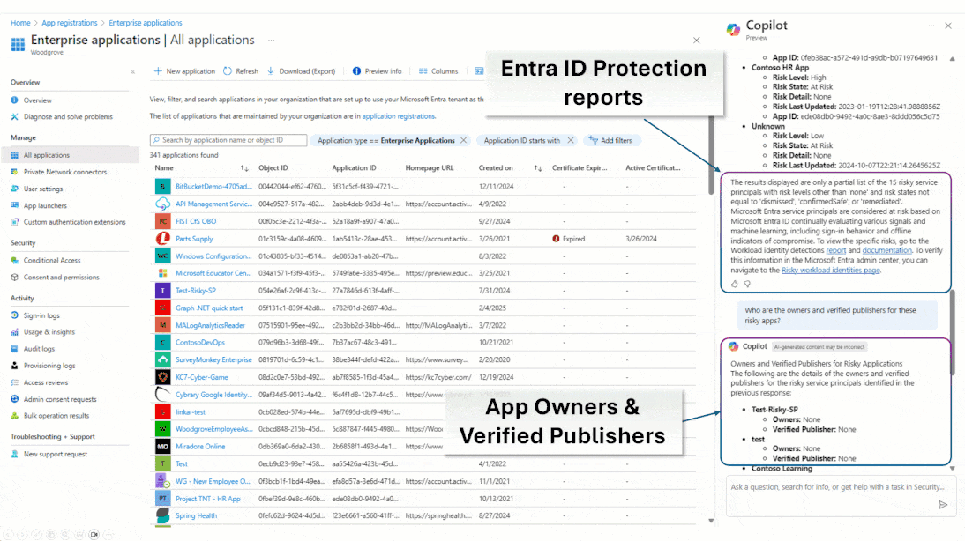Open App launchers in sidebar

click(45, 205)
